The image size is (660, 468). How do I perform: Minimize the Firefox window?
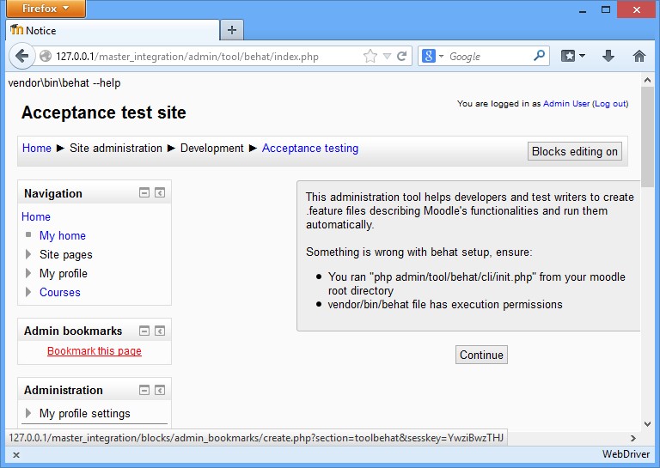click(x=583, y=10)
